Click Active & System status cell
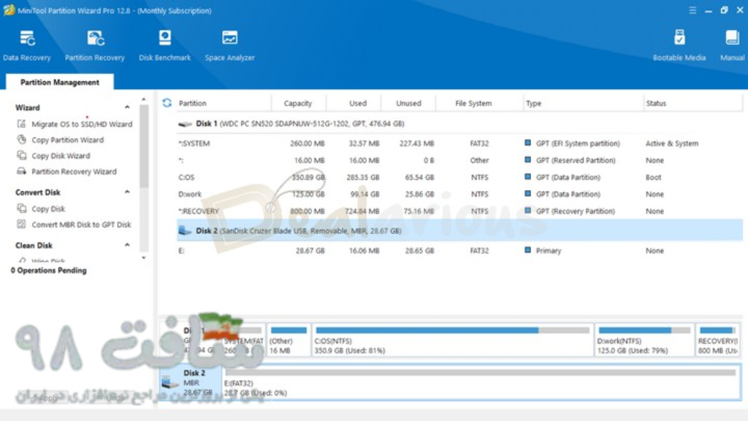748x421 pixels. (x=672, y=143)
